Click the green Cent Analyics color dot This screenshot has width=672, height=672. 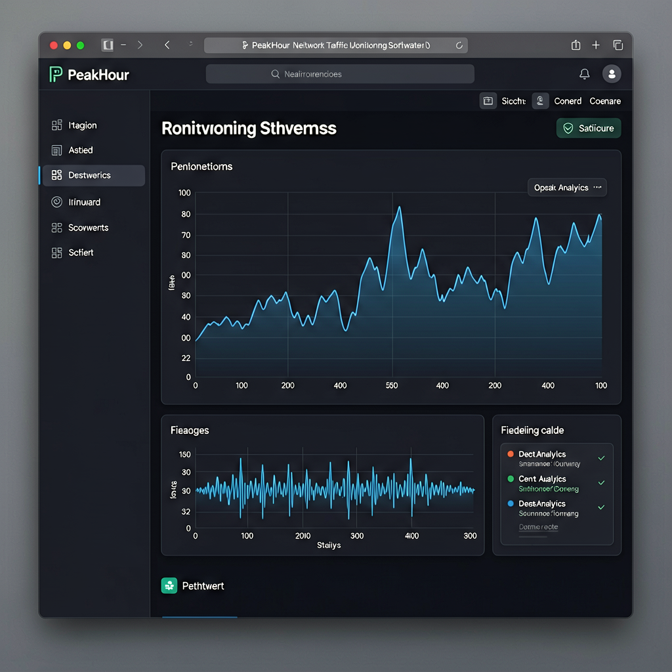coord(511,478)
